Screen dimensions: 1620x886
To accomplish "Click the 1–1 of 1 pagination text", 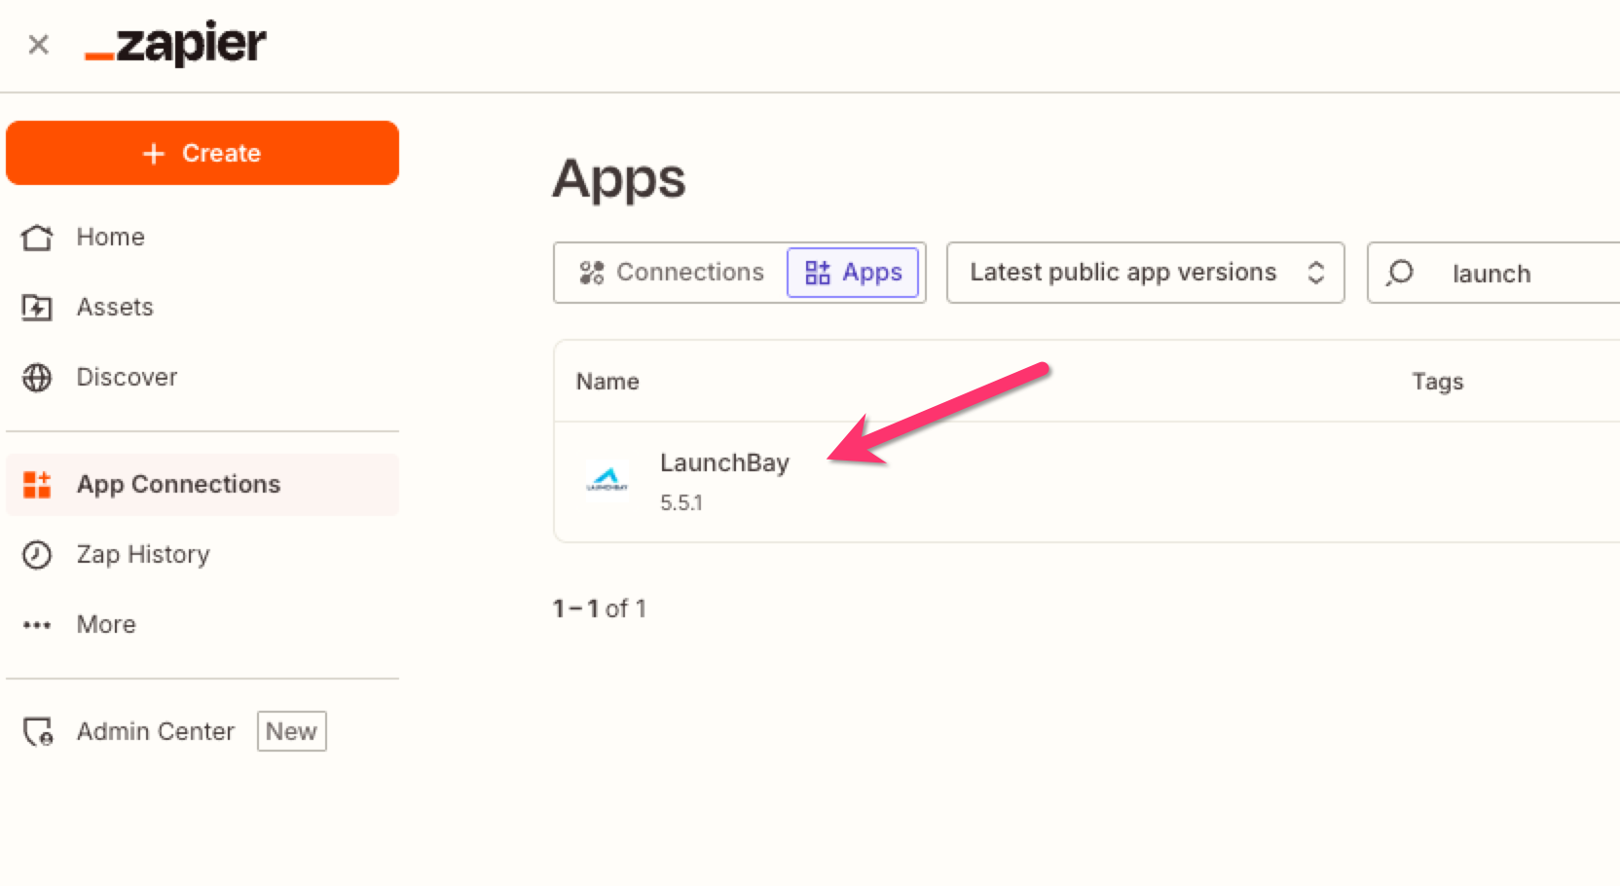I will click(600, 609).
